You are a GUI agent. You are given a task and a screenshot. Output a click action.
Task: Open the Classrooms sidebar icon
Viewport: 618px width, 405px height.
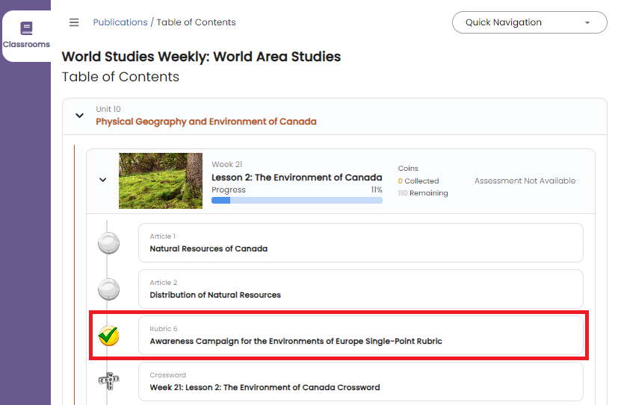click(26, 35)
